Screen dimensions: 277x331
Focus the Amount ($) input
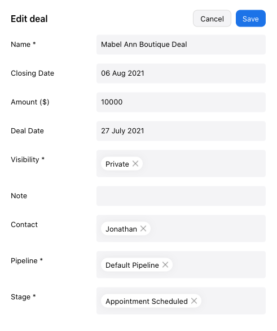tap(181, 102)
